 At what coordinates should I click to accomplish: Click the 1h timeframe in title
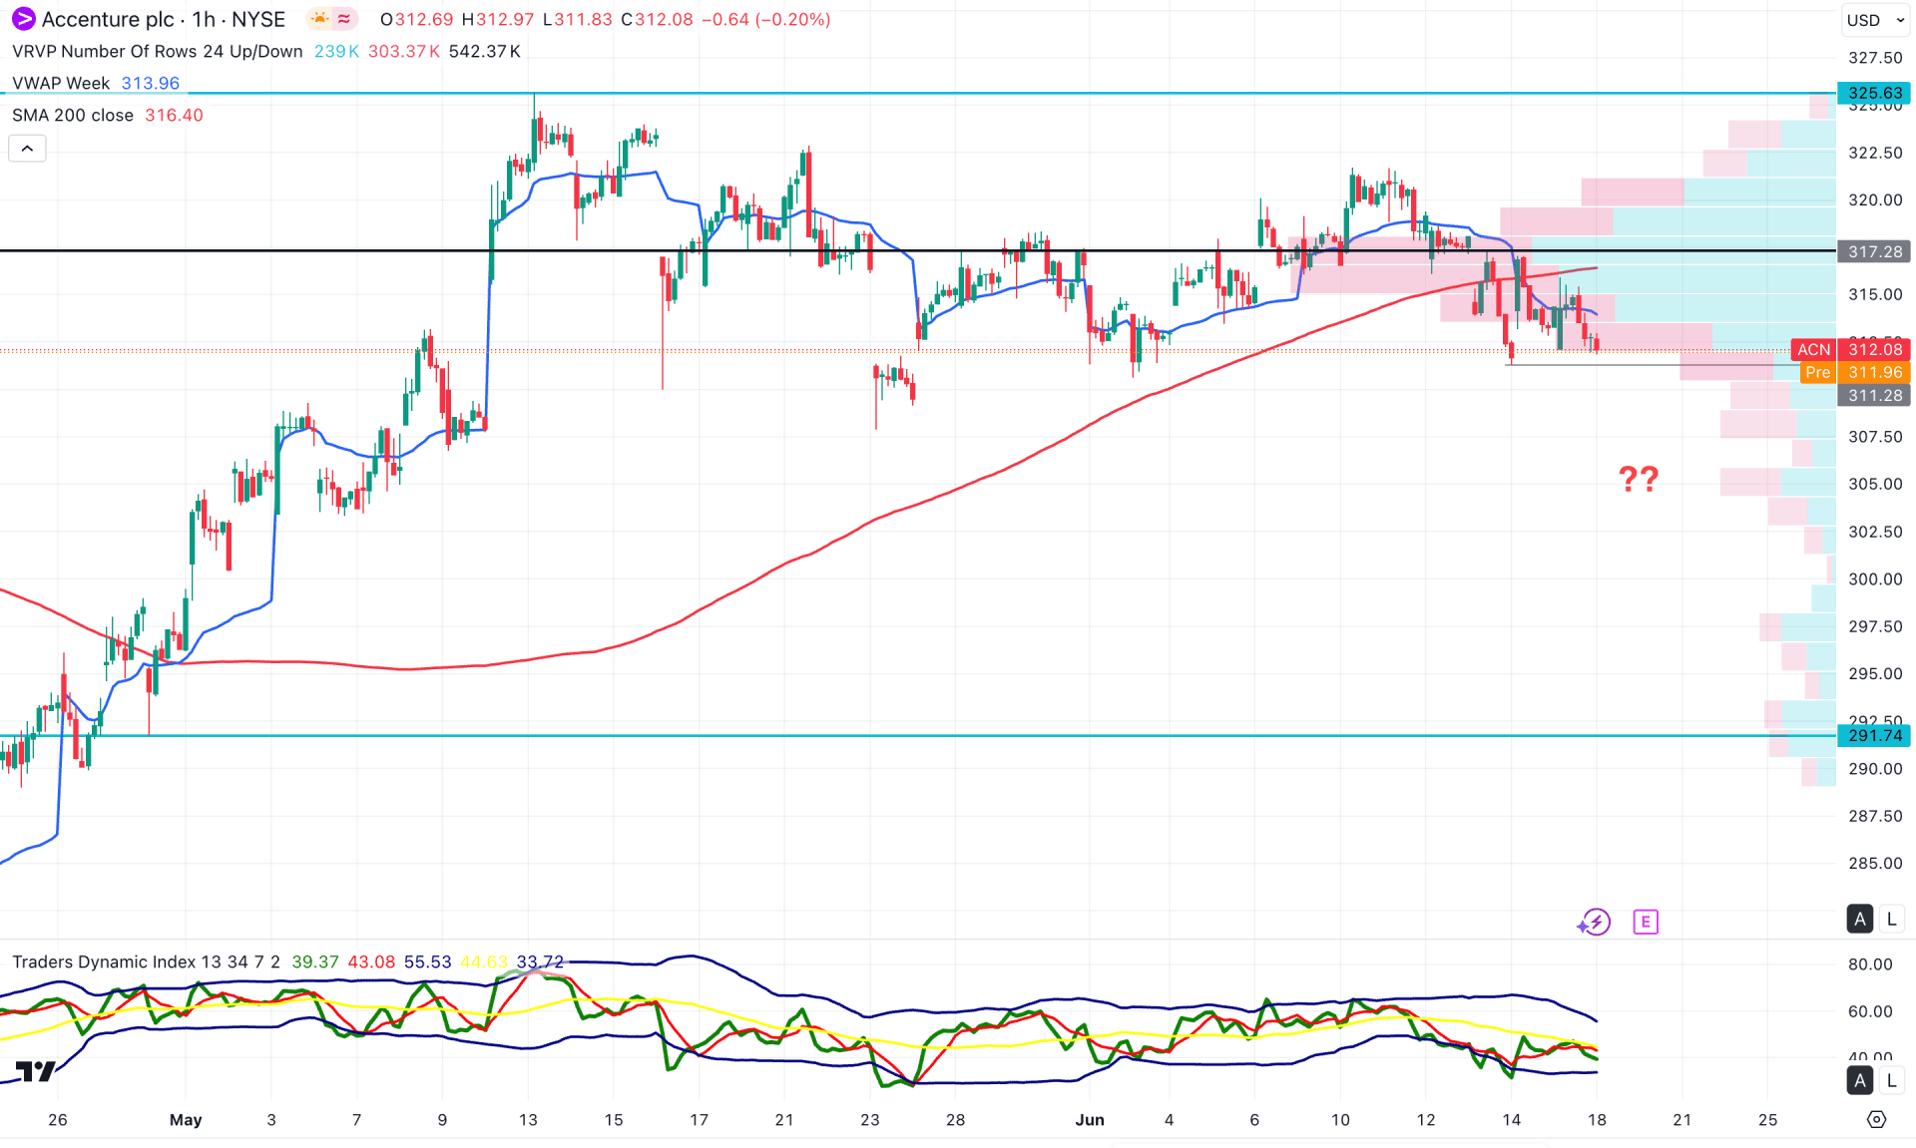pyautogui.click(x=204, y=19)
